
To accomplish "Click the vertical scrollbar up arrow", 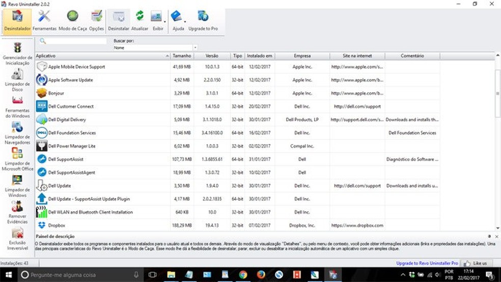I will pyautogui.click(x=498, y=55).
